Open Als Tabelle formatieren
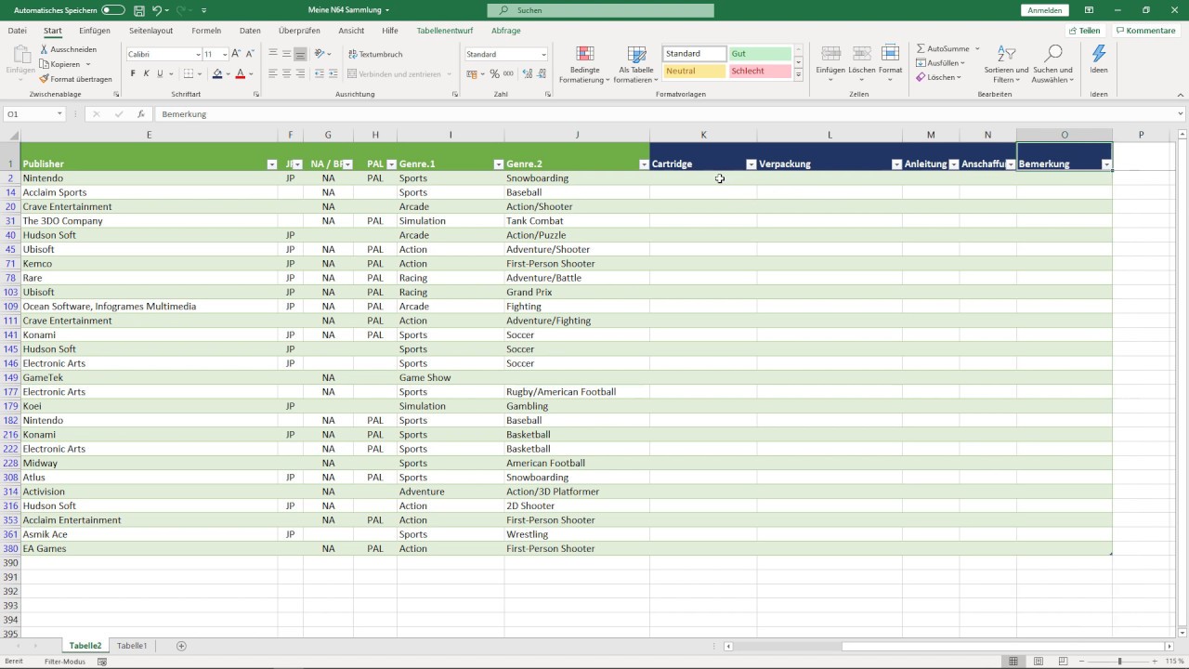 [636, 64]
